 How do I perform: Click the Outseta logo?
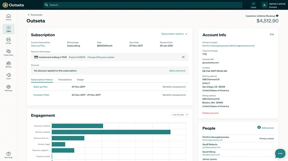pyautogui.click(x=13, y=5)
